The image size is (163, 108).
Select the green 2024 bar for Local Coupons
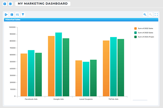[93, 78]
